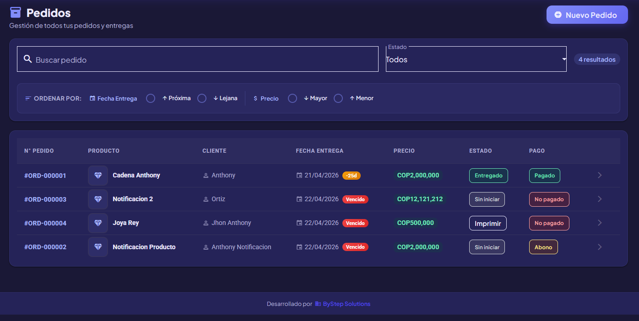Open order ORD-000001 with its chevron
This screenshot has width=639, height=321.
coord(600,175)
